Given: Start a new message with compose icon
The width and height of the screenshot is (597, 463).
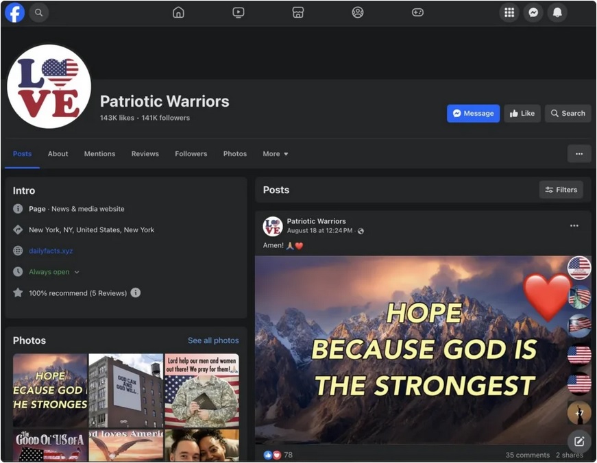Looking at the screenshot, I should click(578, 441).
